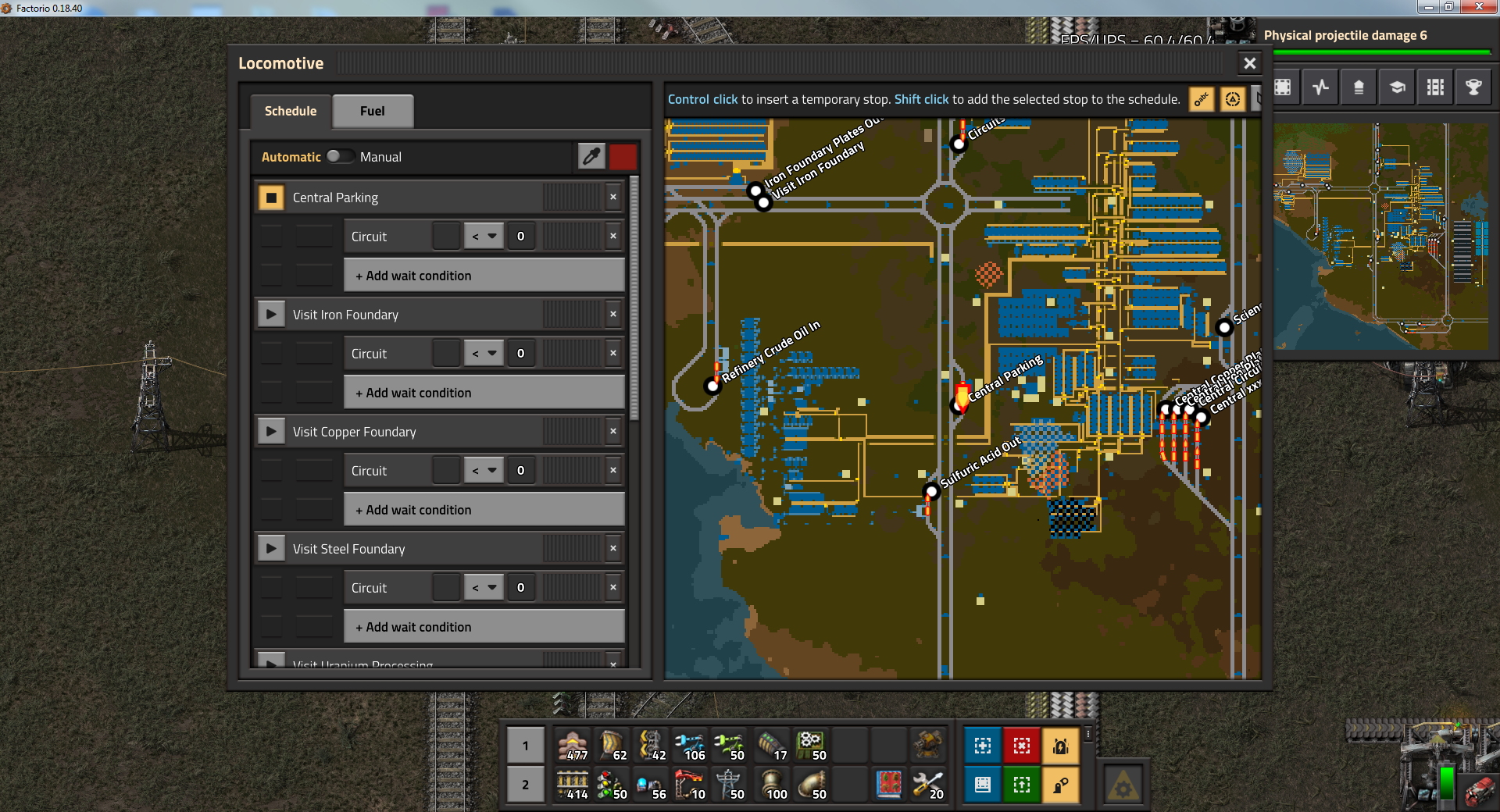Select the Schedule tab

[291, 111]
